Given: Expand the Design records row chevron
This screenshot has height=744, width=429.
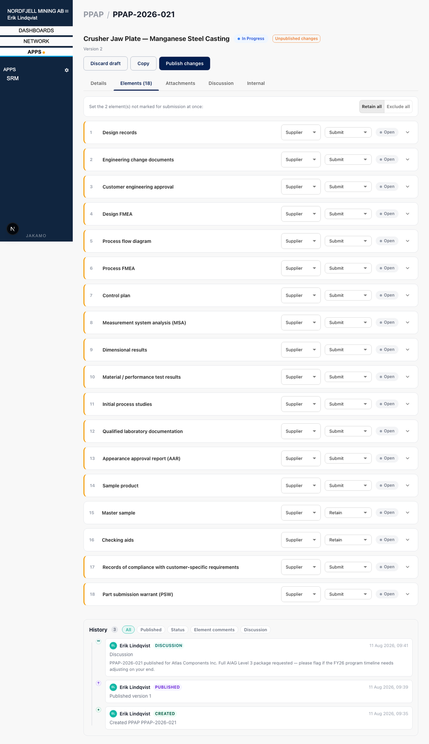Looking at the screenshot, I should 407,132.
